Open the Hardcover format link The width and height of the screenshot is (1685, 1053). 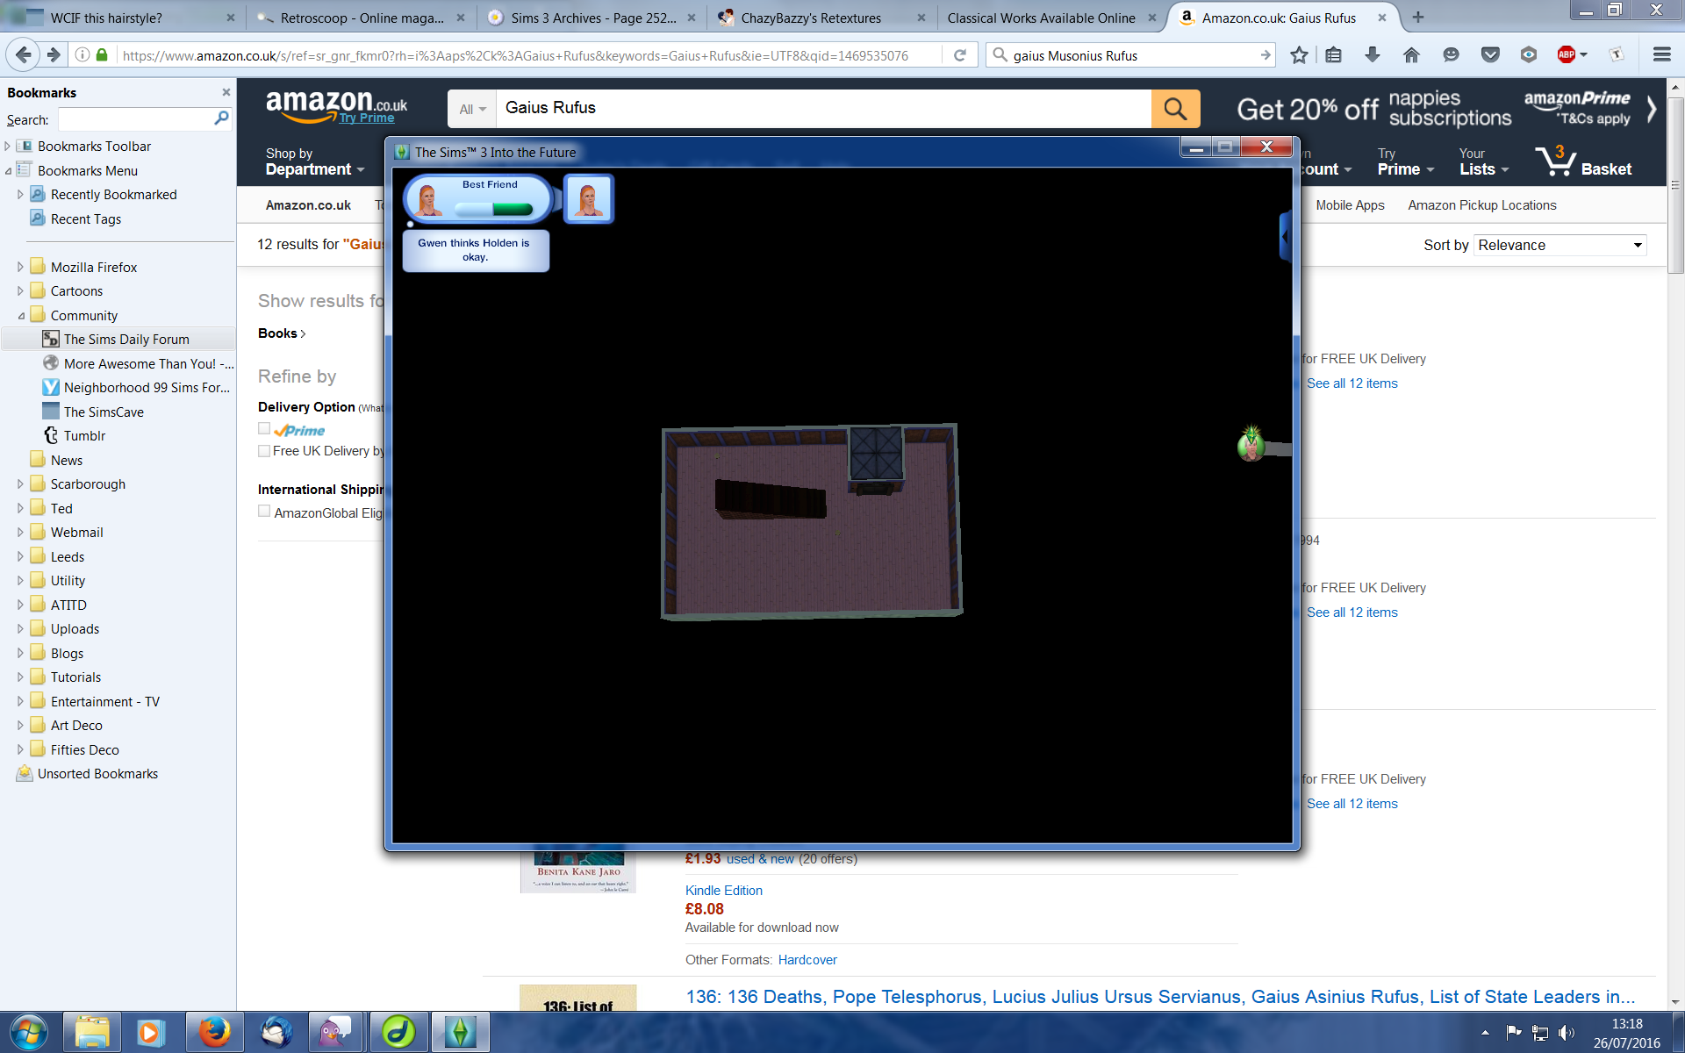click(807, 960)
